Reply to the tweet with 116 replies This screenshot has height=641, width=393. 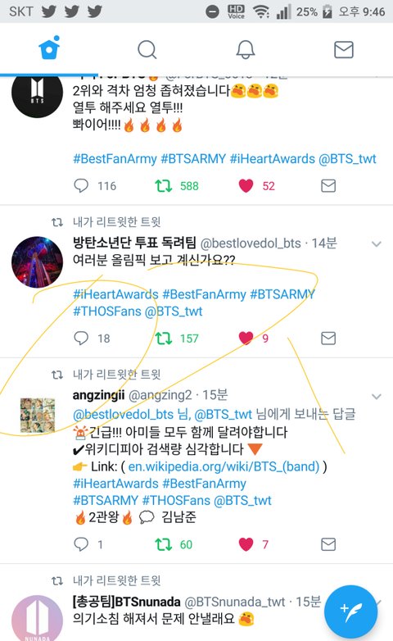tap(81, 185)
